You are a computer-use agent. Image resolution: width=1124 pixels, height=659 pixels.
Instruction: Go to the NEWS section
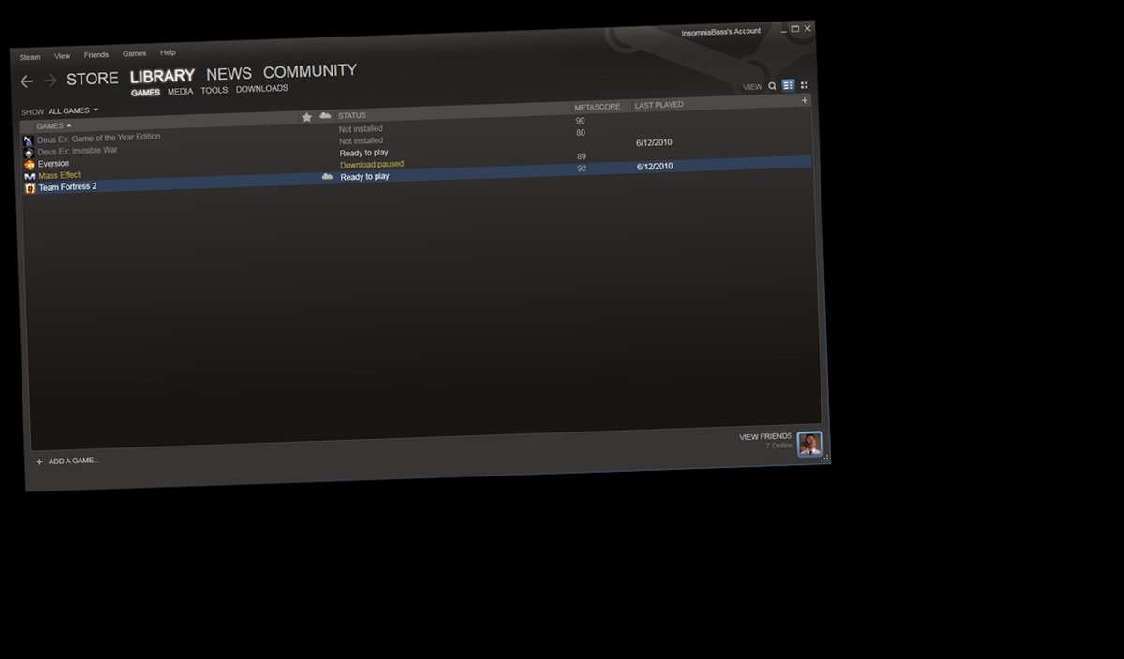pos(229,74)
